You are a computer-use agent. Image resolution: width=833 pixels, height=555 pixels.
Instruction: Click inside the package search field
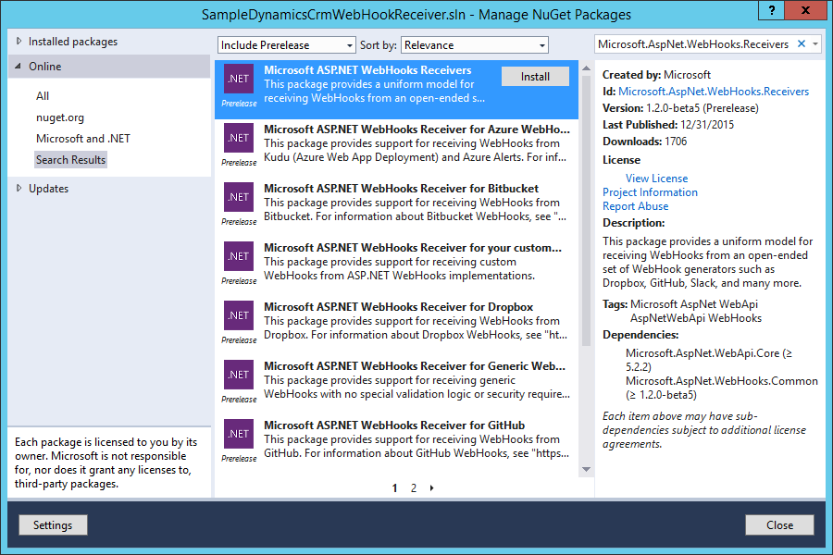pos(692,44)
